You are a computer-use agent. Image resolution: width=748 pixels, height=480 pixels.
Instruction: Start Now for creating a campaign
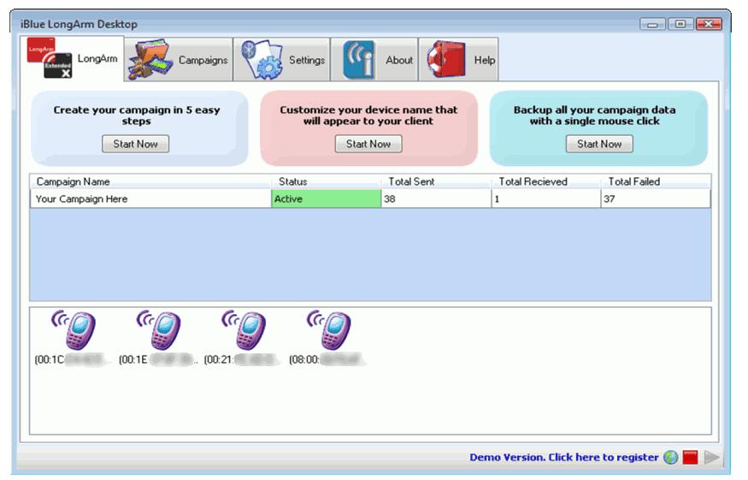click(135, 144)
